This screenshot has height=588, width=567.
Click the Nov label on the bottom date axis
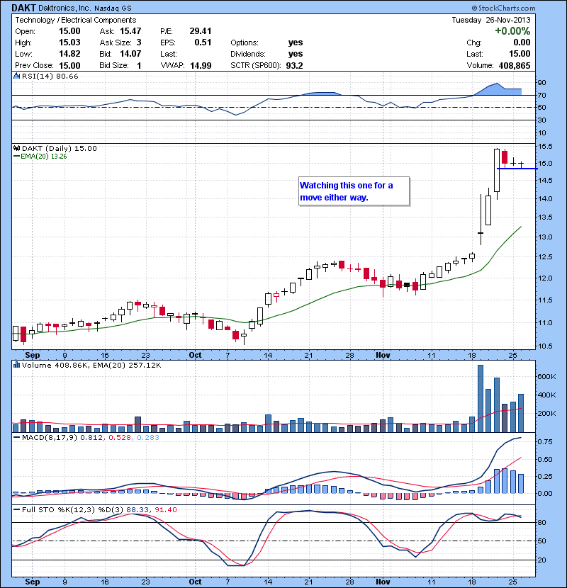pos(383,582)
